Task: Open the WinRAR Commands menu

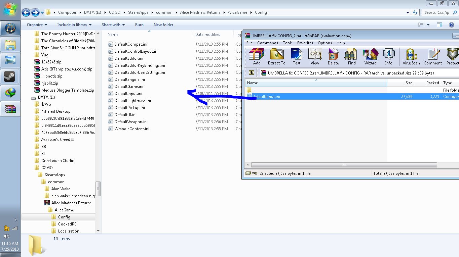Action: coord(267,43)
